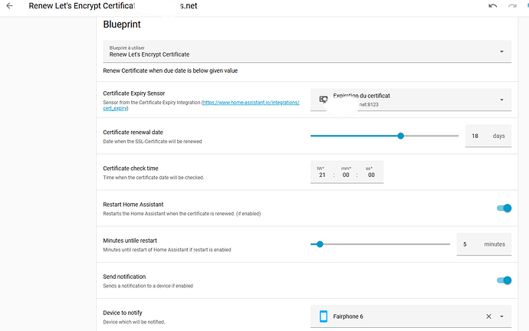Click the Renew Certificate description text

click(x=170, y=70)
